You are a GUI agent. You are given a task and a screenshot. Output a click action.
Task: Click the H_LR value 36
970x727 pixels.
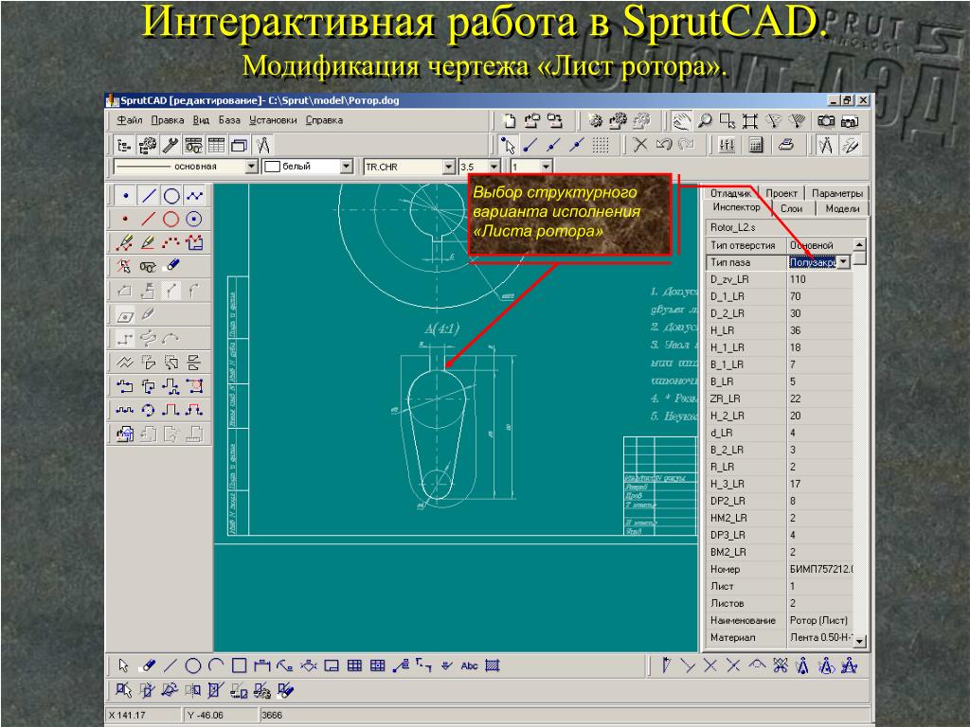(819, 330)
